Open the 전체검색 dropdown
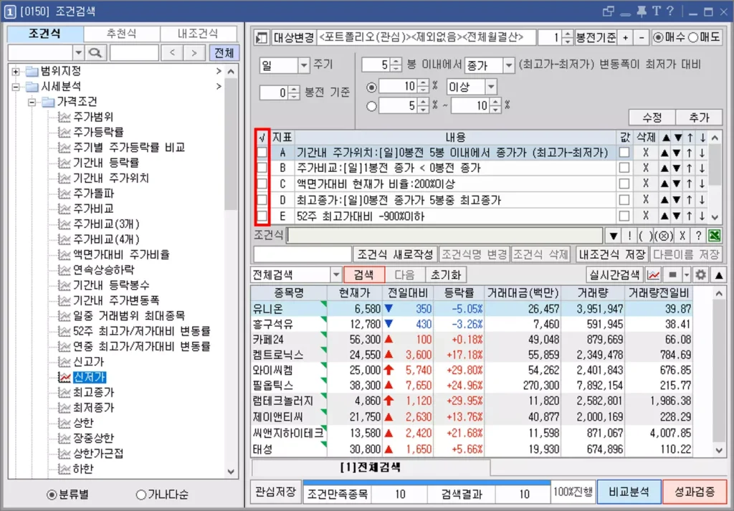734x511 pixels. 336,275
